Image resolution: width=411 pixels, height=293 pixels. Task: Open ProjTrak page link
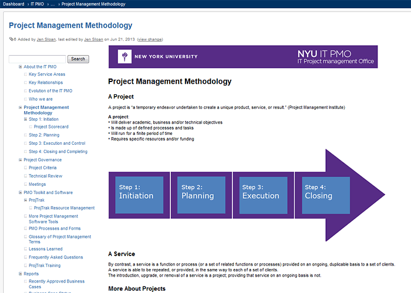point(36,200)
